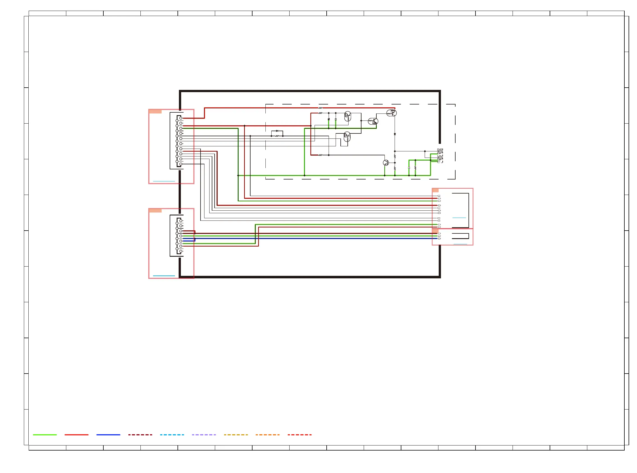Screen dimensions: 637x473
Task: Click the top pin of lower-left connector
Action: (181, 220)
